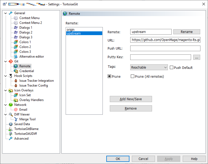Click the TortoiseGitBlame icon
Screen dimensions: 208x164
pos(11,129)
